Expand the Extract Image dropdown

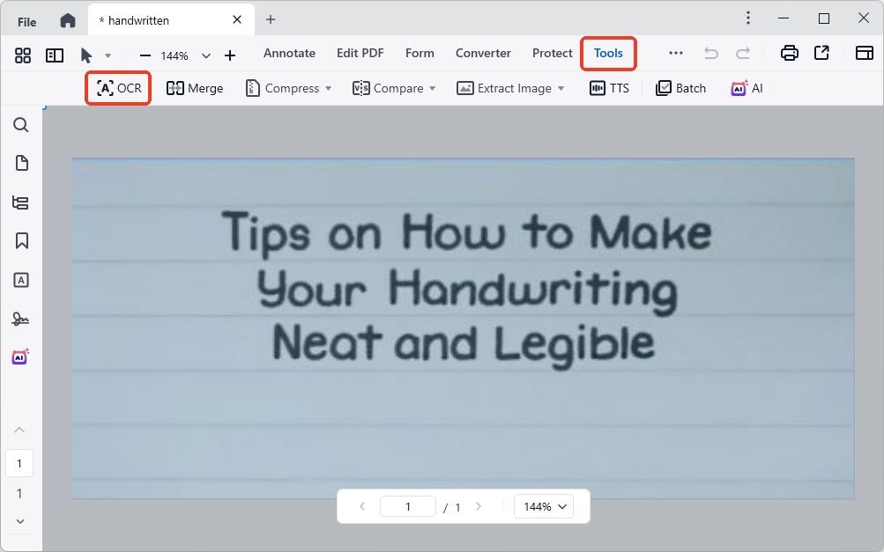(561, 89)
